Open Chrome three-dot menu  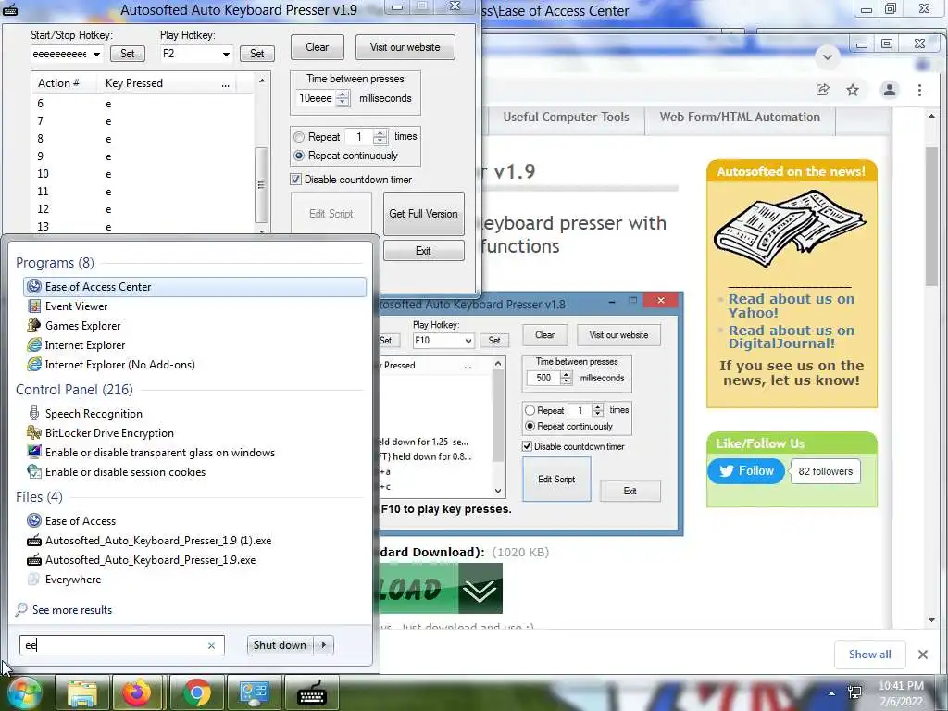tap(919, 90)
